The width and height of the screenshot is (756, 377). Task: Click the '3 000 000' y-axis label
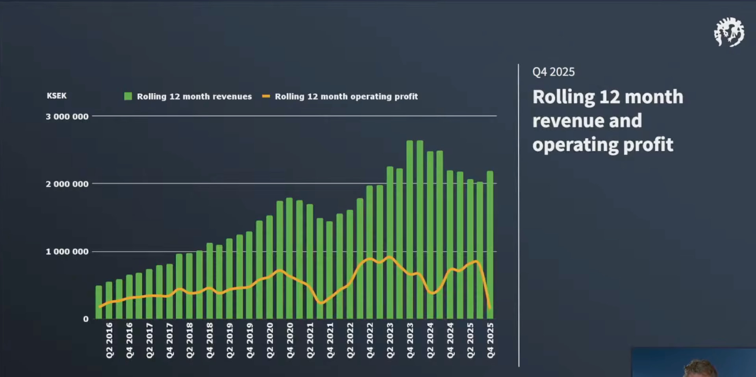(x=67, y=116)
